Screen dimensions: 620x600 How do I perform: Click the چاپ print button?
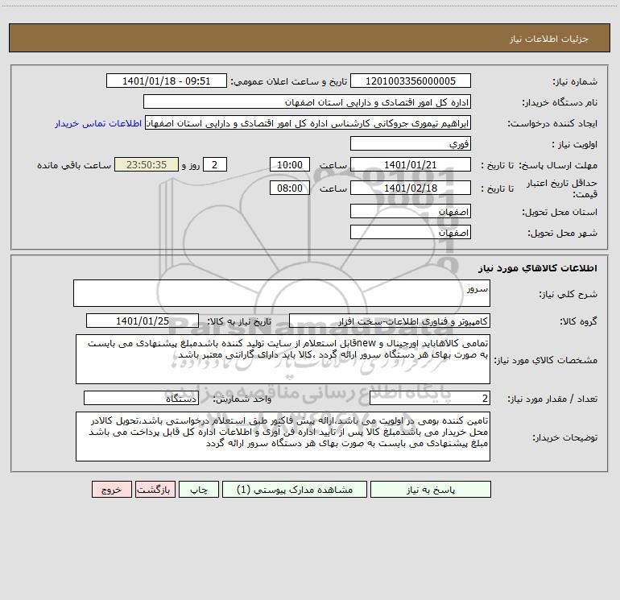pyautogui.click(x=199, y=489)
